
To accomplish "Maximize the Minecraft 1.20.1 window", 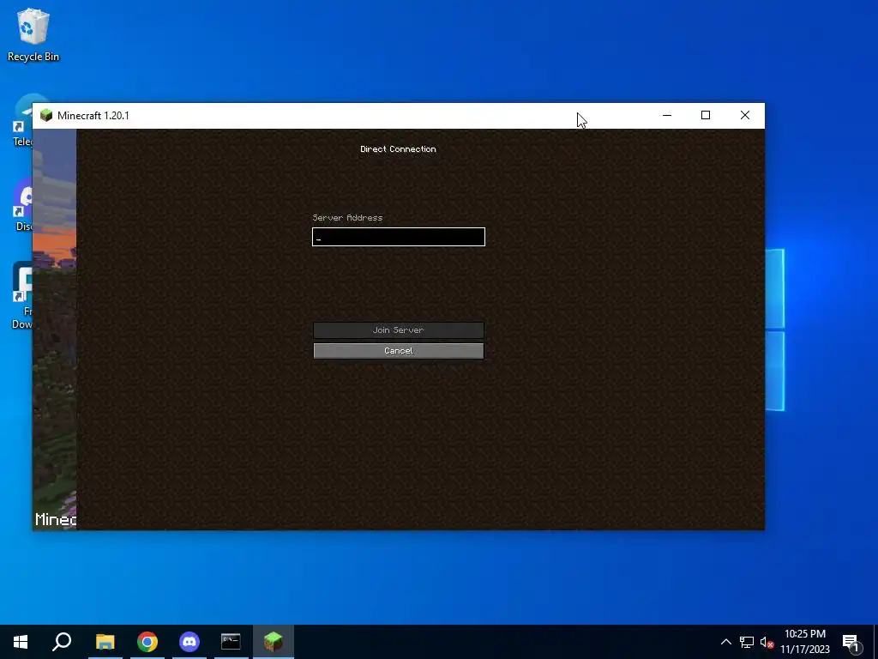I will [x=706, y=116].
